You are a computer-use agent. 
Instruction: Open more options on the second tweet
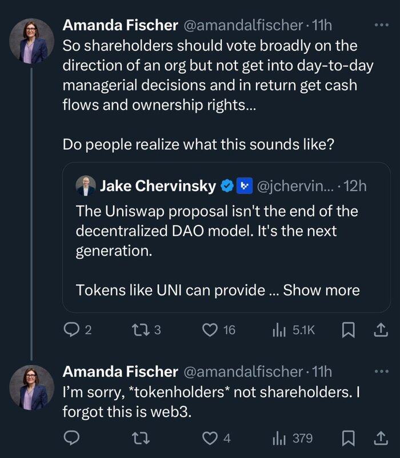coord(380,371)
